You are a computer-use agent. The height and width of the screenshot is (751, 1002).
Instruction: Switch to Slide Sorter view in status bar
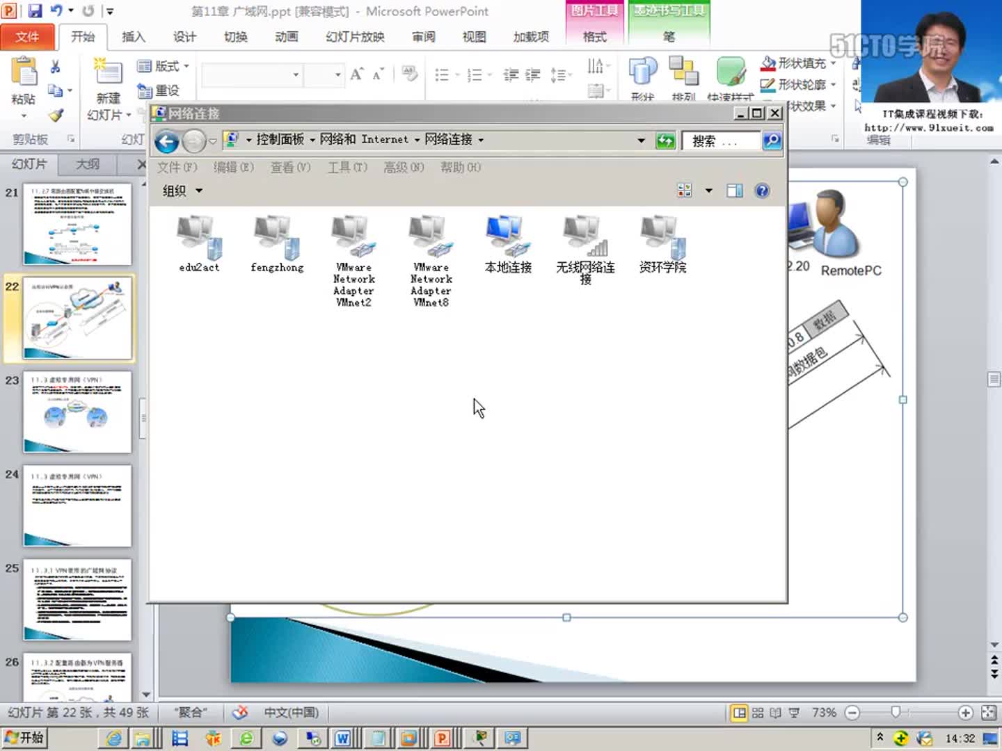(758, 713)
